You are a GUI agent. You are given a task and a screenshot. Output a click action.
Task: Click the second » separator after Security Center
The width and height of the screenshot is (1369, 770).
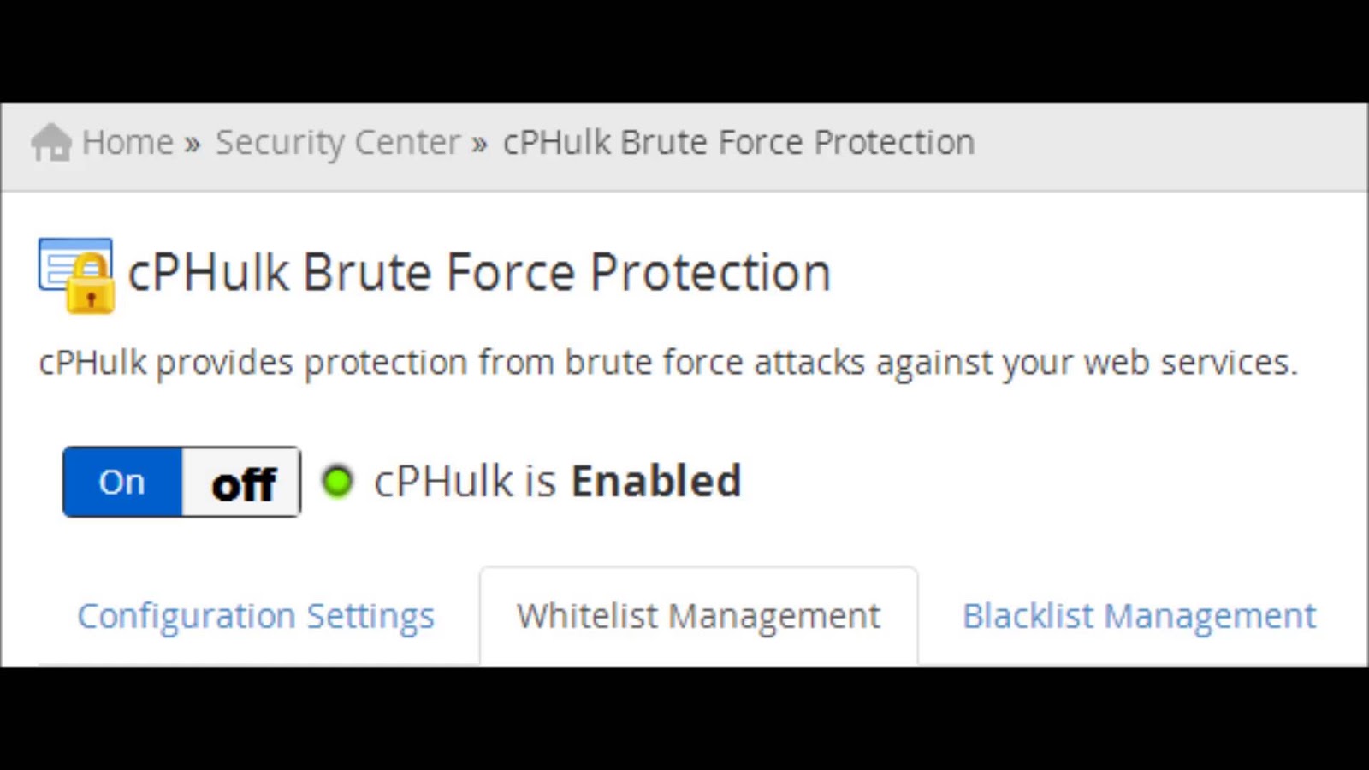point(479,143)
